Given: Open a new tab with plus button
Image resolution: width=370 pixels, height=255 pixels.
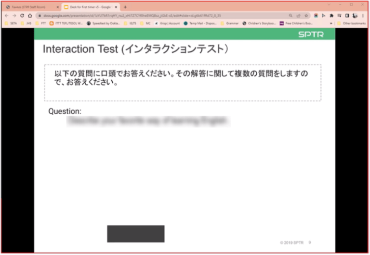Looking at the screenshot, I should pyautogui.click(x=125, y=7).
